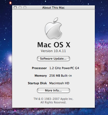Click the Startup Disk label
Viewport: 108px width, 115px height.
37,83
